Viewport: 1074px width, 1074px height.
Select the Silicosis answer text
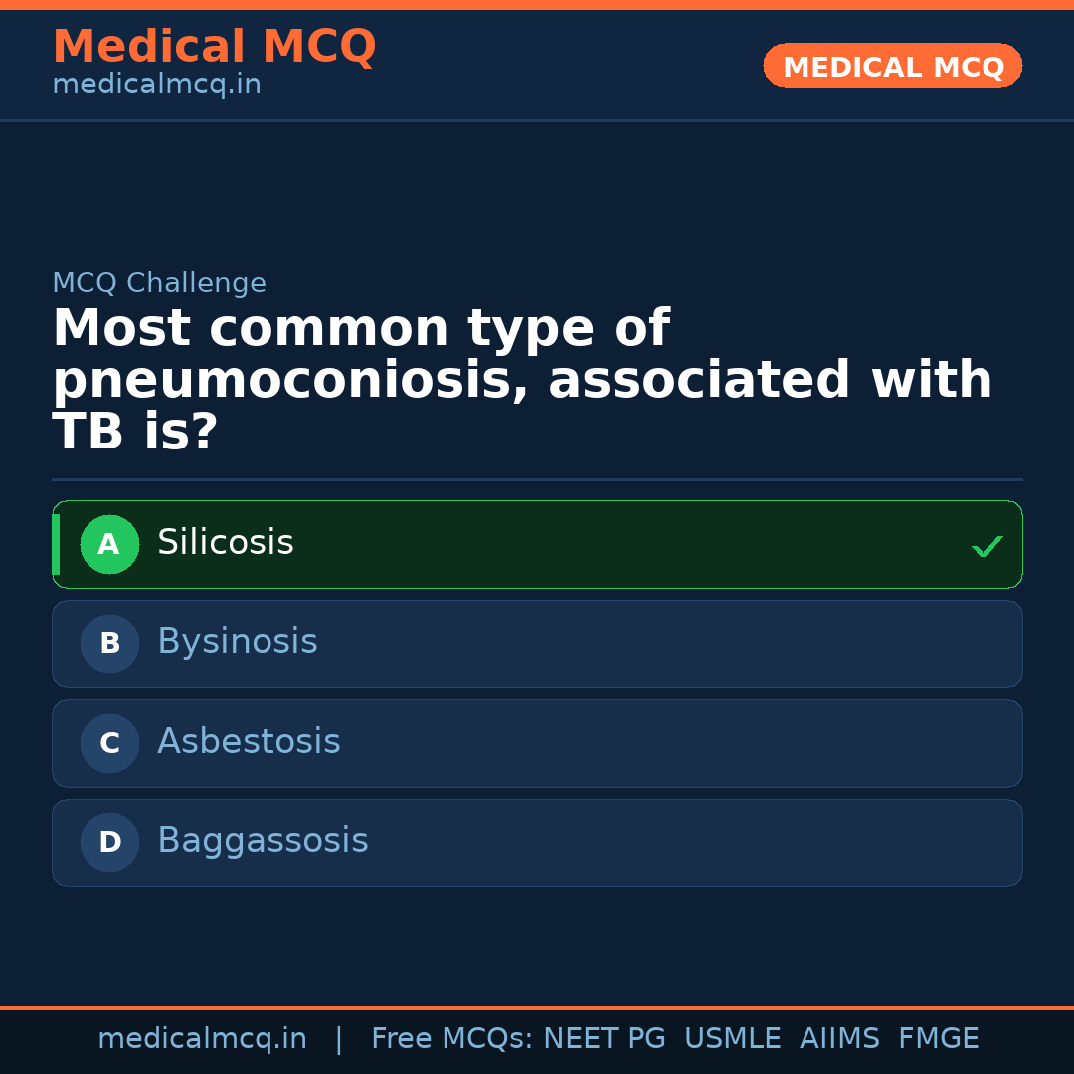tap(226, 543)
